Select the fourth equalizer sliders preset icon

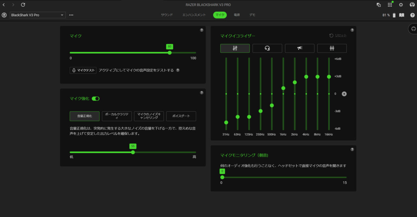point(332,48)
